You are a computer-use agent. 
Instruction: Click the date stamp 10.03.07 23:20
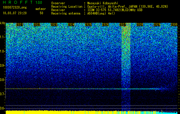tap(15, 13)
